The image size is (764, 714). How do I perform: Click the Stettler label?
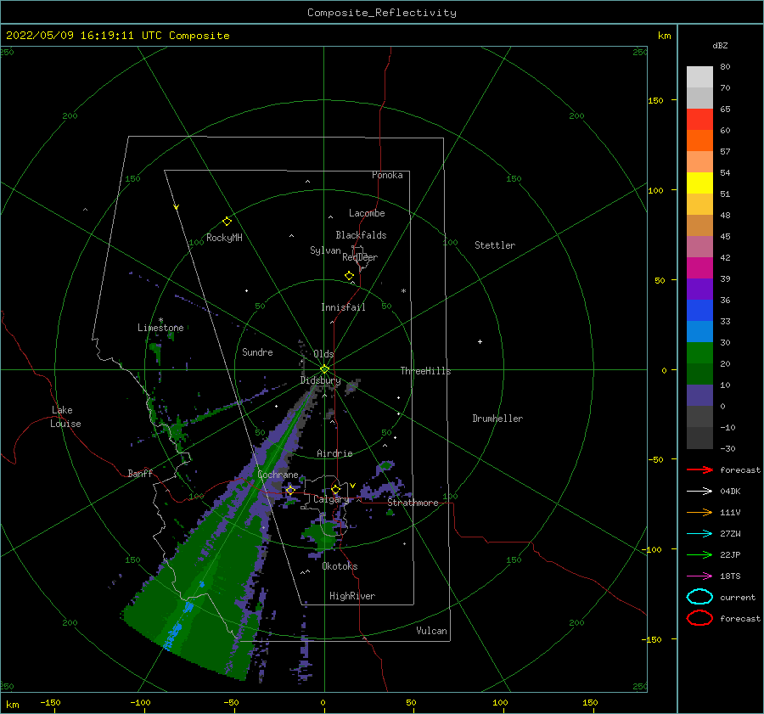pyautogui.click(x=495, y=245)
